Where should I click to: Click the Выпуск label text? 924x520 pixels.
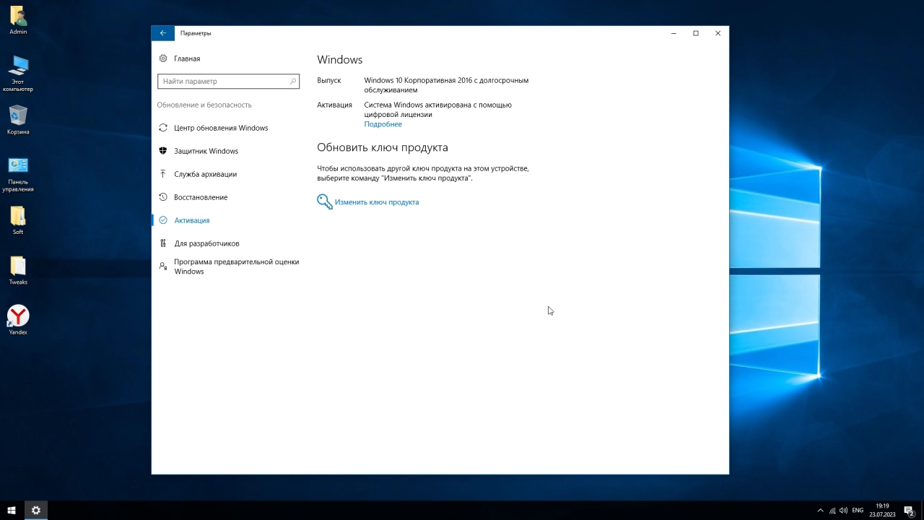[x=329, y=80]
